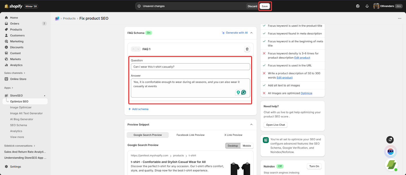Click Optimize link for images
Image resolution: width=406 pixels, height=175 pixels.
tap(307, 93)
